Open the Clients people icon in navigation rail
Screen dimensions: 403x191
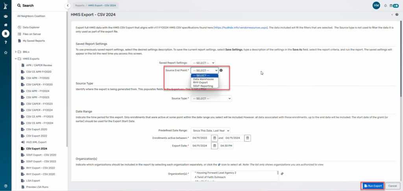6,17
